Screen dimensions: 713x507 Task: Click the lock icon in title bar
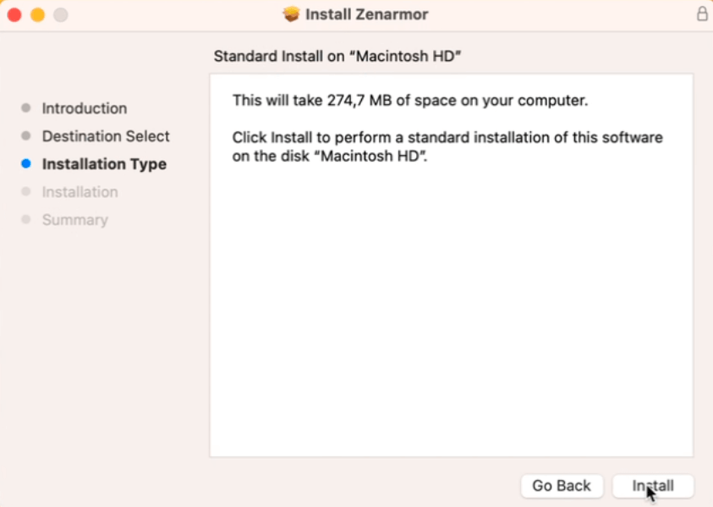(701, 14)
